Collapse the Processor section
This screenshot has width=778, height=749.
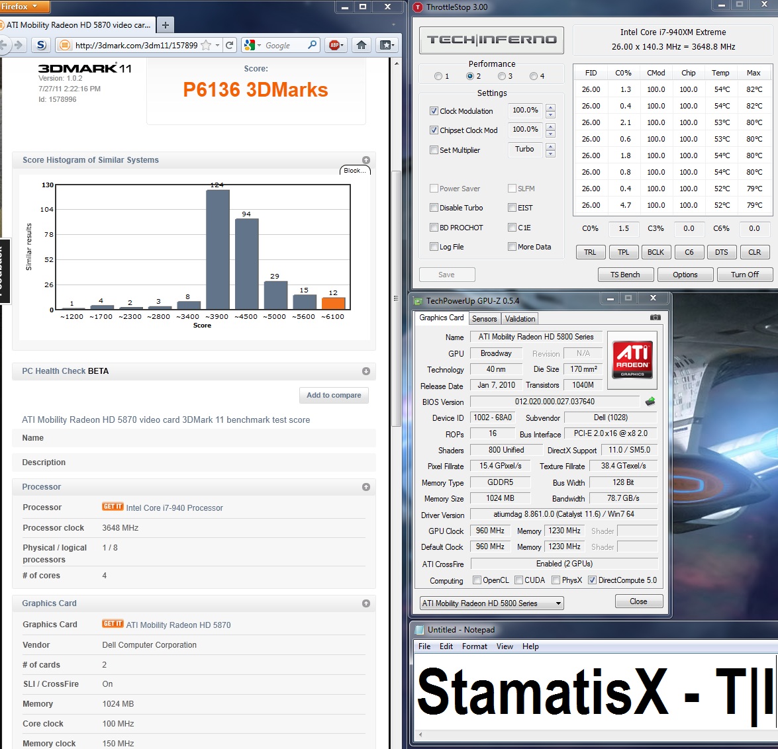[x=366, y=487]
